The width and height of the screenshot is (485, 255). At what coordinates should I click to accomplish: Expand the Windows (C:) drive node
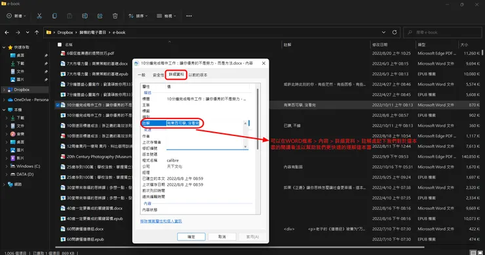coord(7,166)
